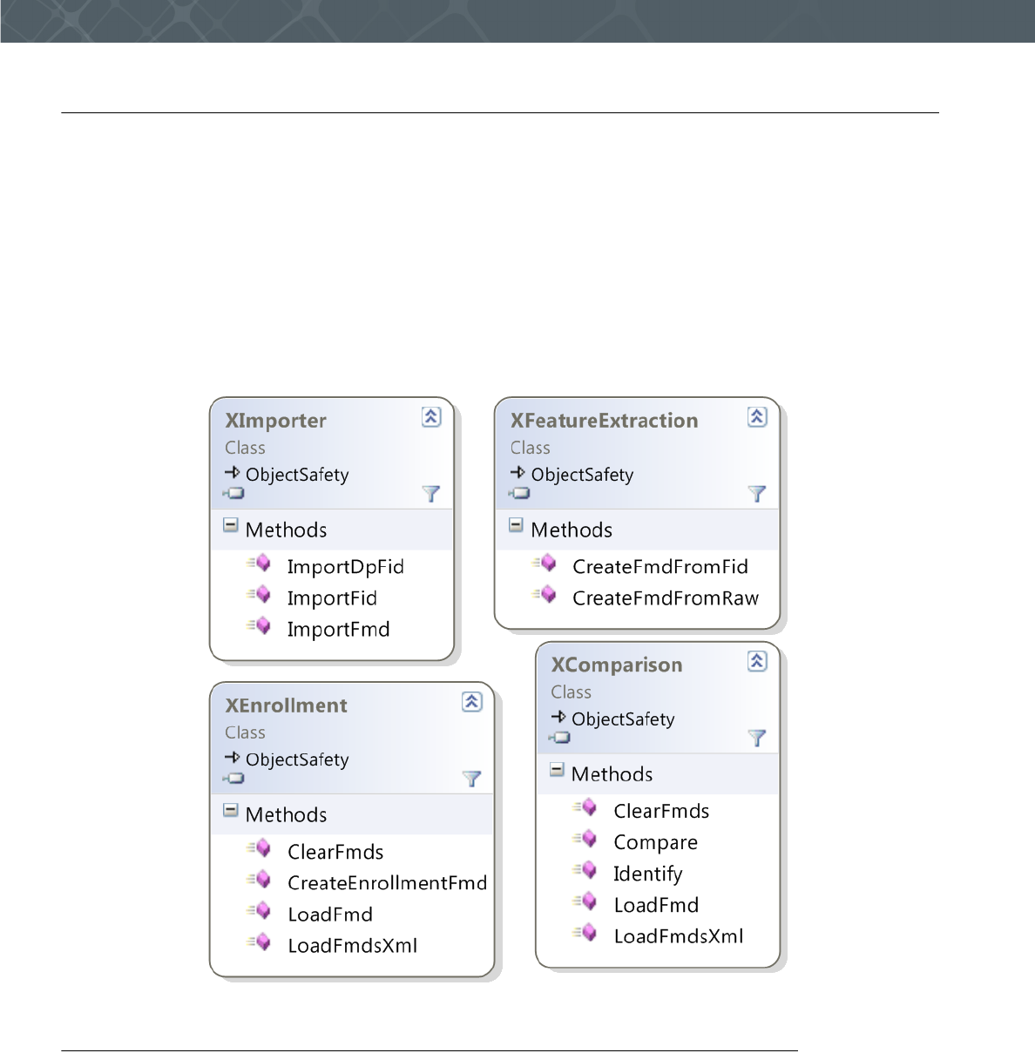Collapse the XEnrollment class box chevron
1035x1053 pixels.
(x=471, y=701)
